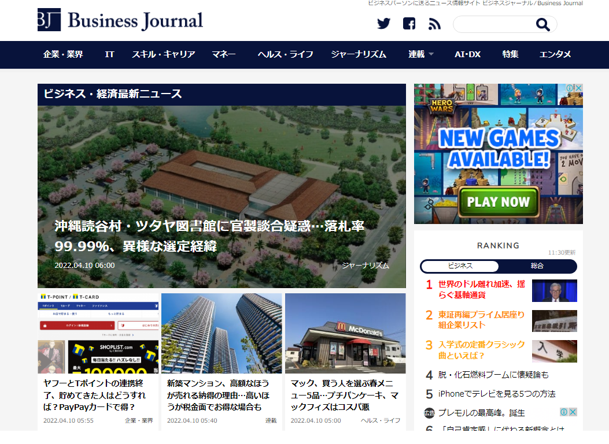The width and height of the screenshot is (609, 444).
Task: Open ranking 1 世界のドル離れ加速 article
Action: tap(482, 290)
